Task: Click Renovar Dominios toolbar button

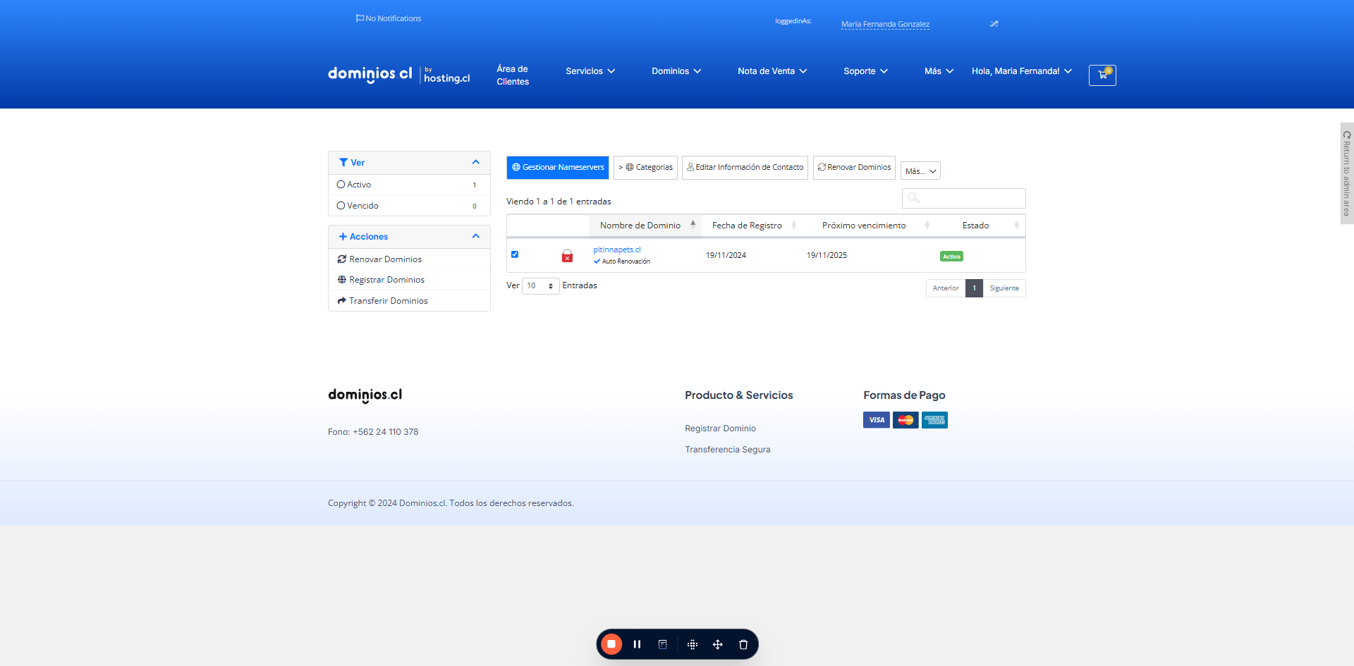Action: point(854,168)
